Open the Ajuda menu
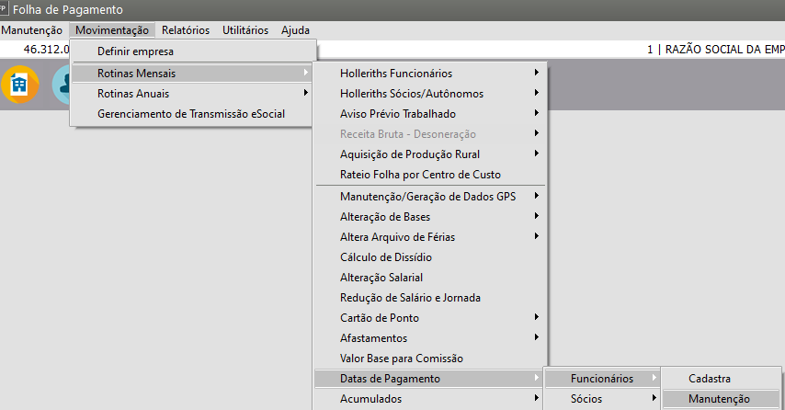The height and width of the screenshot is (410, 785). tap(295, 30)
